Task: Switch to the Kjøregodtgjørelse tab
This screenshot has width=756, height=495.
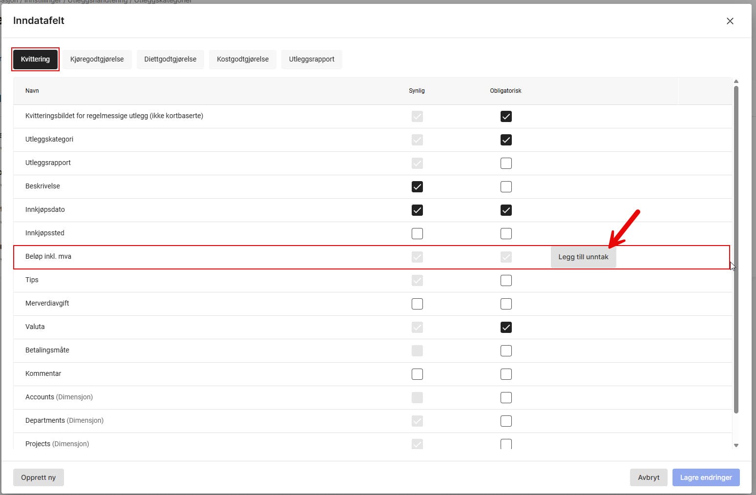Action: click(97, 59)
